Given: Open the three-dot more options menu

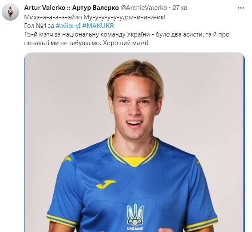Looking at the screenshot, I should pos(241,8).
